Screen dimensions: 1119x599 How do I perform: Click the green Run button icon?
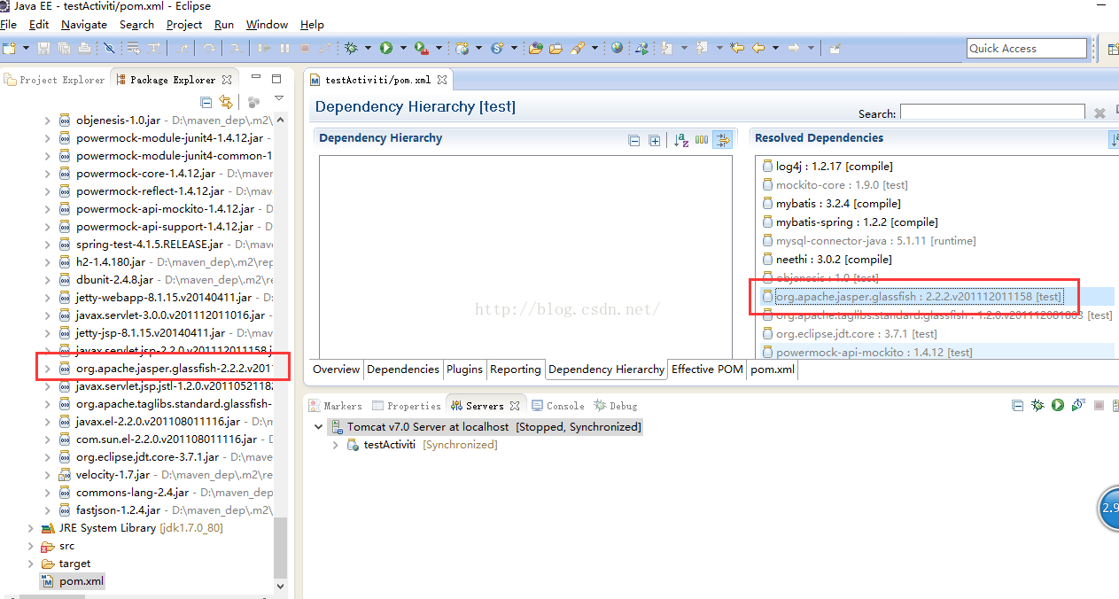385,48
